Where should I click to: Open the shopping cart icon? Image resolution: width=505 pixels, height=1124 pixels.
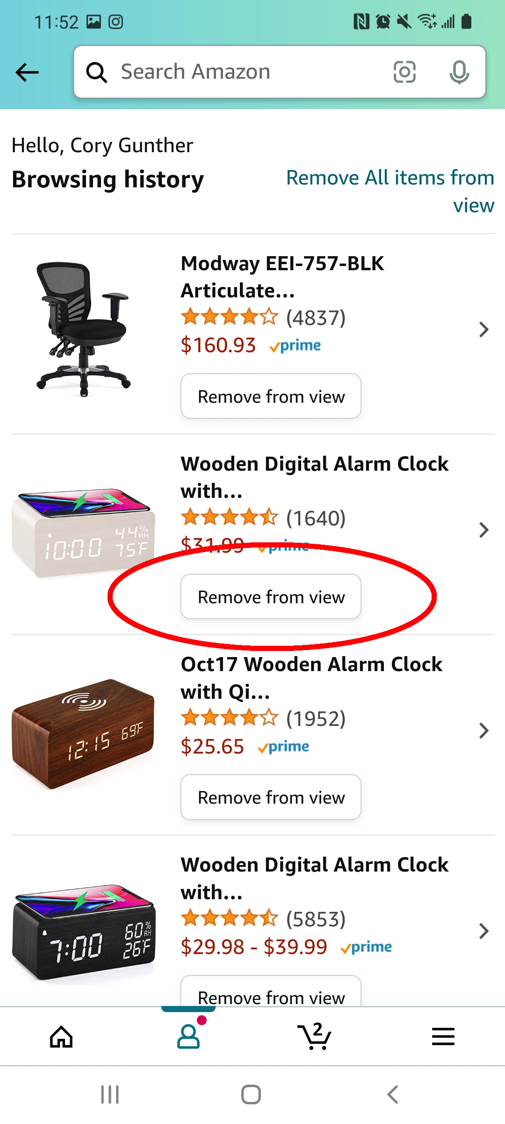click(315, 1036)
